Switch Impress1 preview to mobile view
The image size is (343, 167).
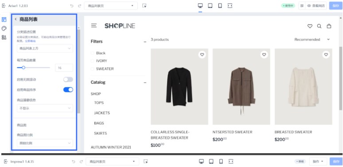tap(221, 161)
